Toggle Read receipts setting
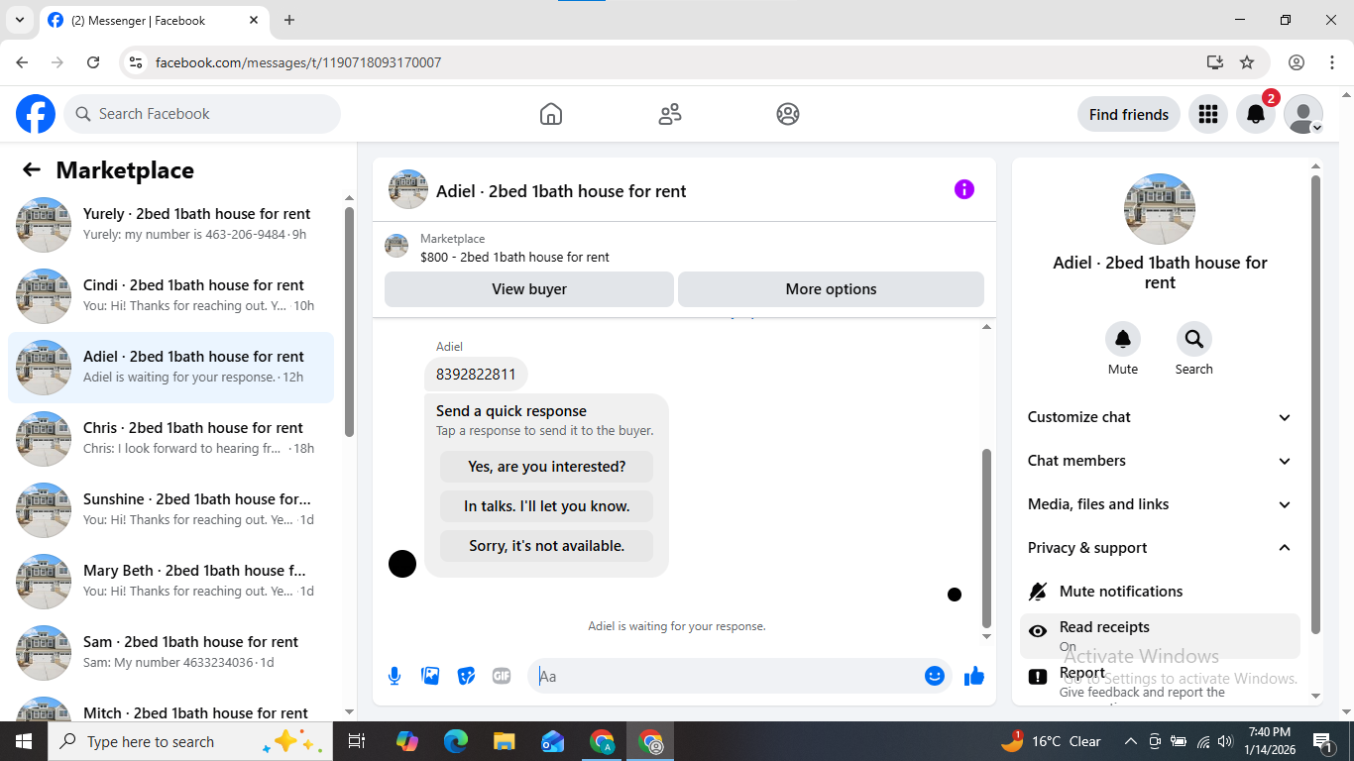The width and height of the screenshot is (1354, 761). 1160,636
